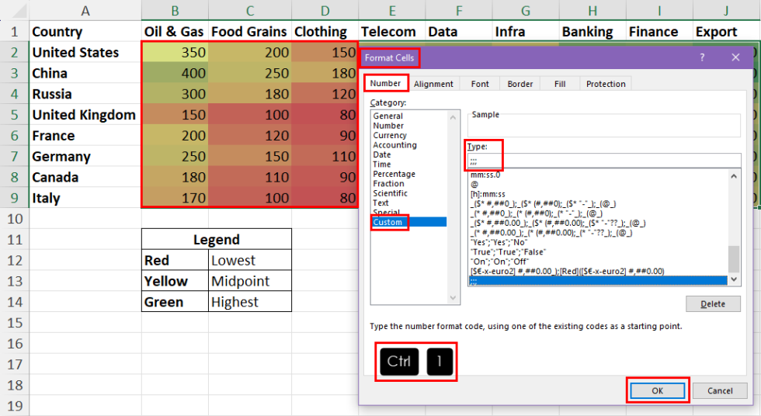This screenshot has height=416, width=761.
Task: Click the Cancel button
Action: click(720, 391)
